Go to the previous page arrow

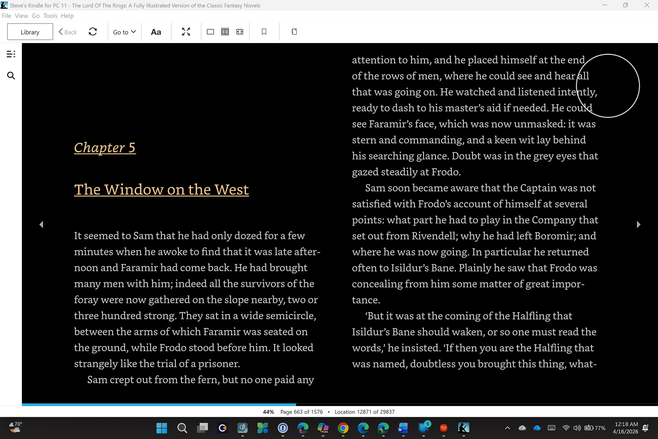coord(41,224)
